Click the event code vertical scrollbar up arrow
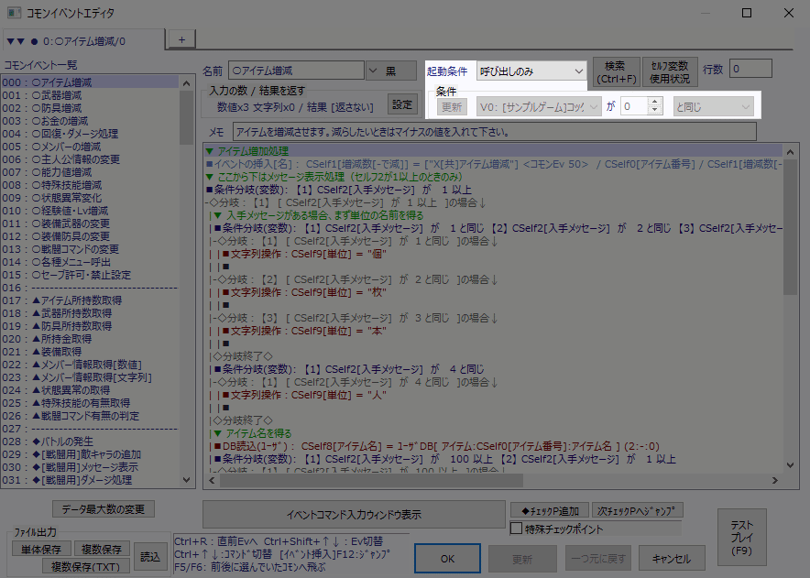The height and width of the screenshot is (578, 810). click(x=790, y=152)
